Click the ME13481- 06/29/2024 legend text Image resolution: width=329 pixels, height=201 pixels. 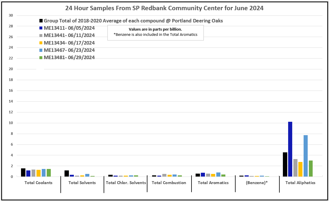point(69,57)
